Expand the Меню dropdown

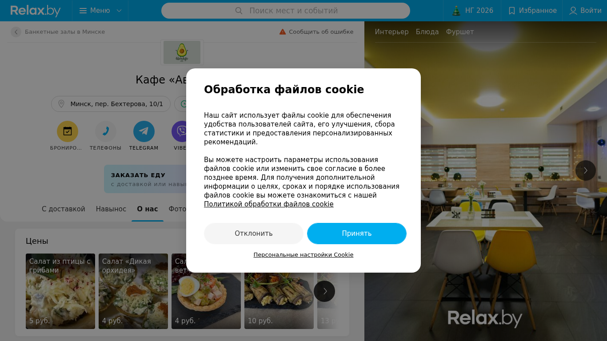point(100,11)
